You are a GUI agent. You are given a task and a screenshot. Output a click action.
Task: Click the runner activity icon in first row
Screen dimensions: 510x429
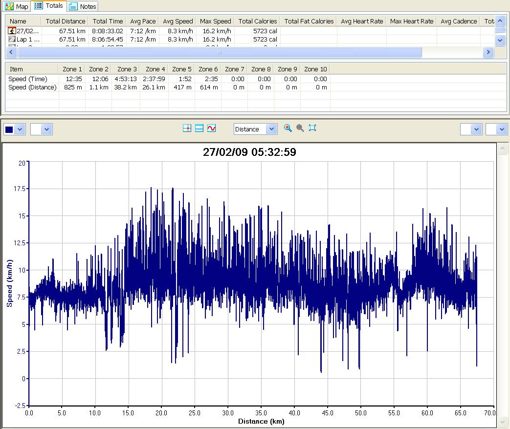click(12, 31)
